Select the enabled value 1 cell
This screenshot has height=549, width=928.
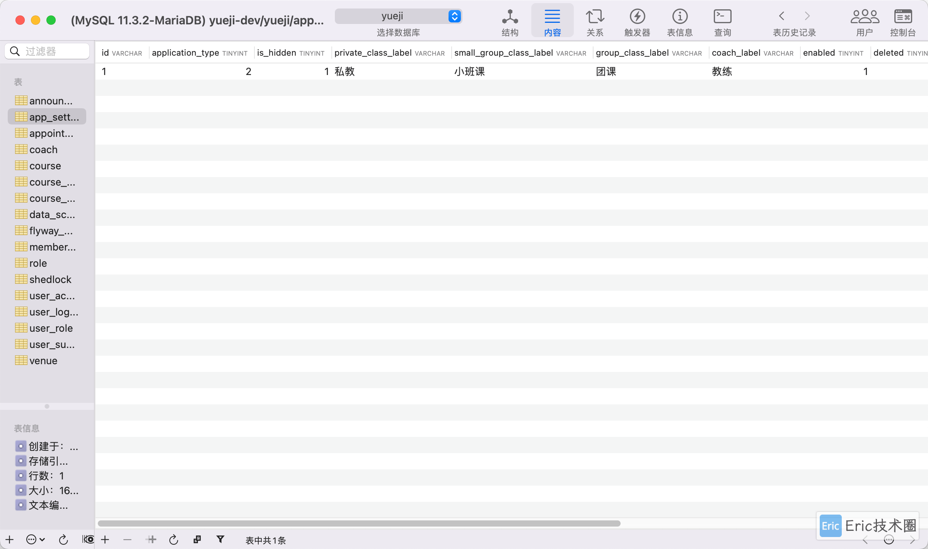(x=835, y=72)
